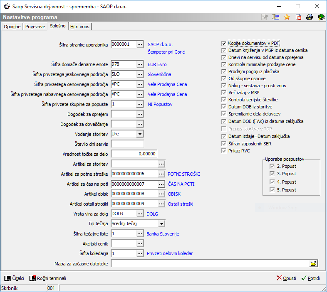The width and height of the screenshot is (327, 292).
Task: Toggle Prikaz RVC checkbox
Action: click(x=224, y=151)
